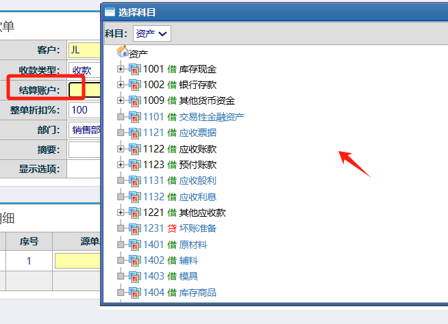Click the 结算账户 input field
Screen dimensions: 448x324
(x=84, y=90)
